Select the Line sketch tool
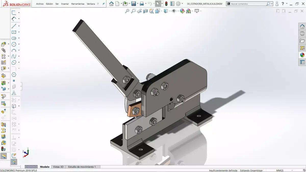Screen dimensions: 306x172 click(x=14, y=26)
